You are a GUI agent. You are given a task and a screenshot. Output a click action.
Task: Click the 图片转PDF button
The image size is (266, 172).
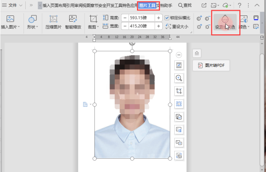tap(211, 65)
